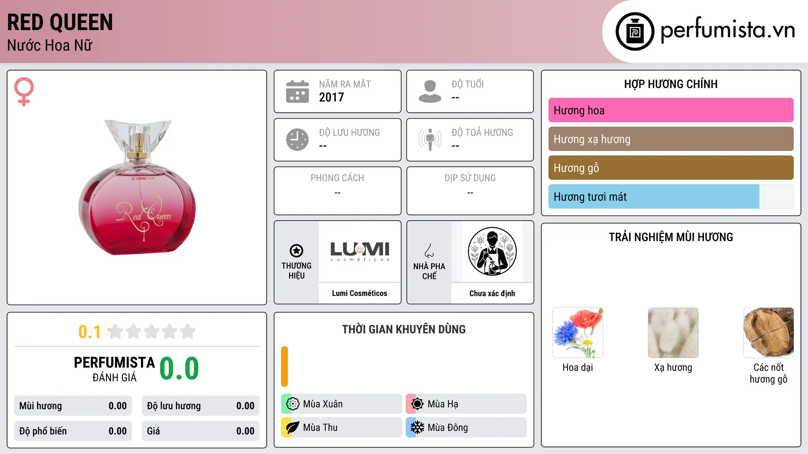Screen dimensions: 808x454
Task: Click the Độ phổ biến score row
Action: coord(73,431)
